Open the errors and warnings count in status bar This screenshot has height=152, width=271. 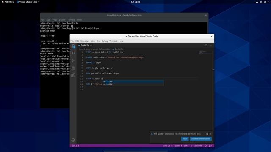(75, 146)
